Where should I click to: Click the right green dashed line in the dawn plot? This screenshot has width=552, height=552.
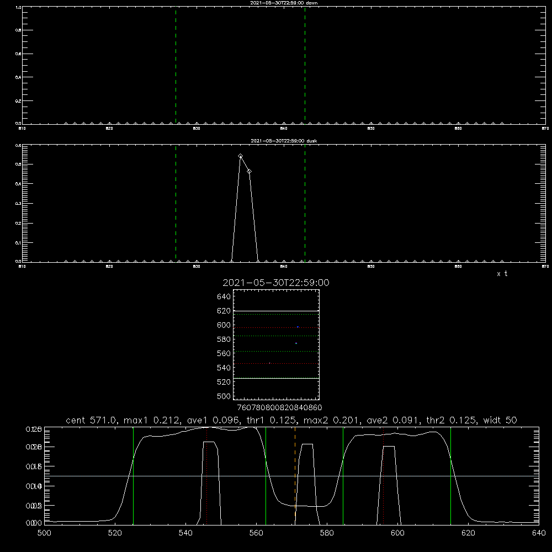tap(305, 65)
